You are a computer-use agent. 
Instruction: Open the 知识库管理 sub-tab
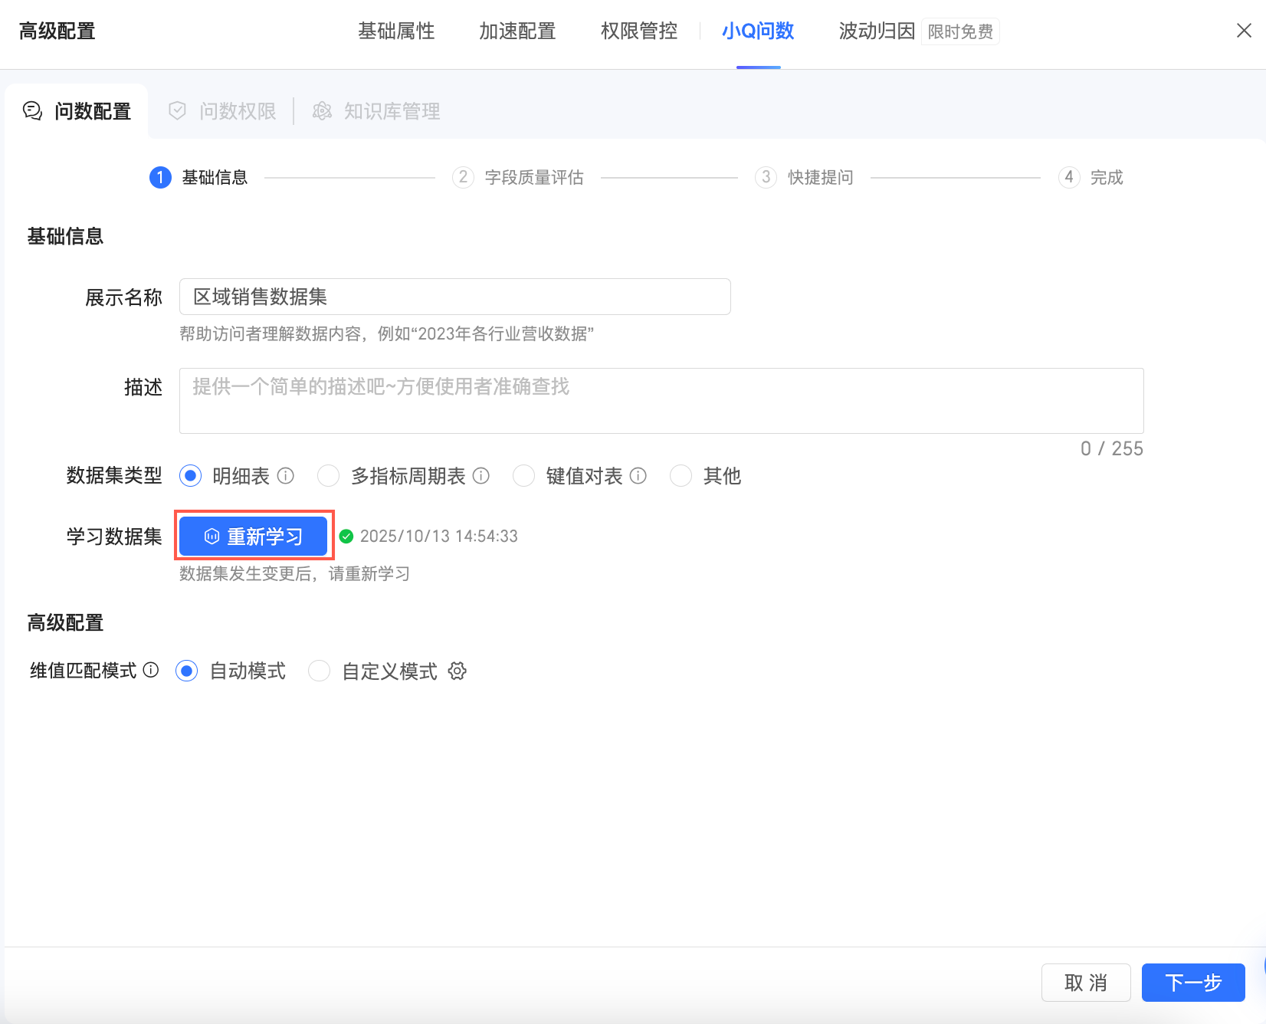coord(376,111)
